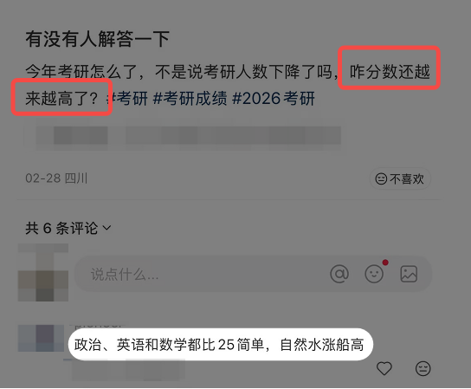Screen dimensions: 471x389
Task: Click the 不喜欢 button
Action: (400, 178)
